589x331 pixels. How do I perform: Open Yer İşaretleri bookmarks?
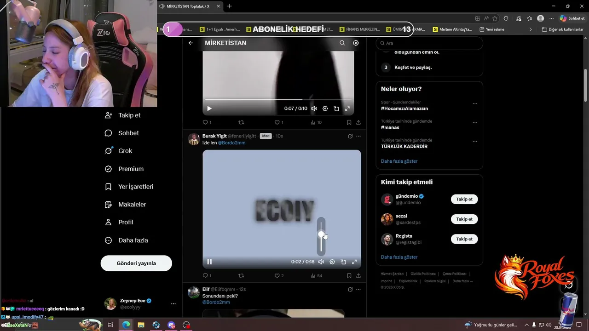[129, 187]
